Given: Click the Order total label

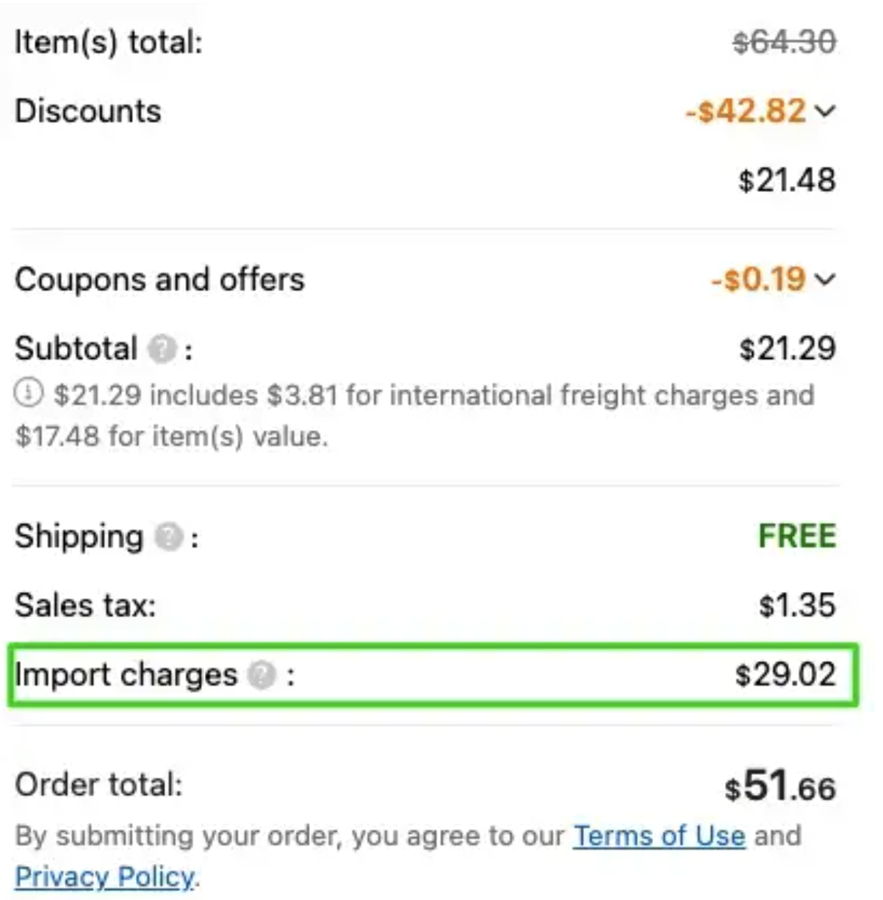Looking at the screenshot, I should (98, 785).
